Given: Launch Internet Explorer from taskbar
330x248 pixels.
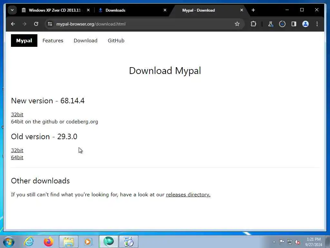Looking at the screenshot, I should tap(29, 242).
